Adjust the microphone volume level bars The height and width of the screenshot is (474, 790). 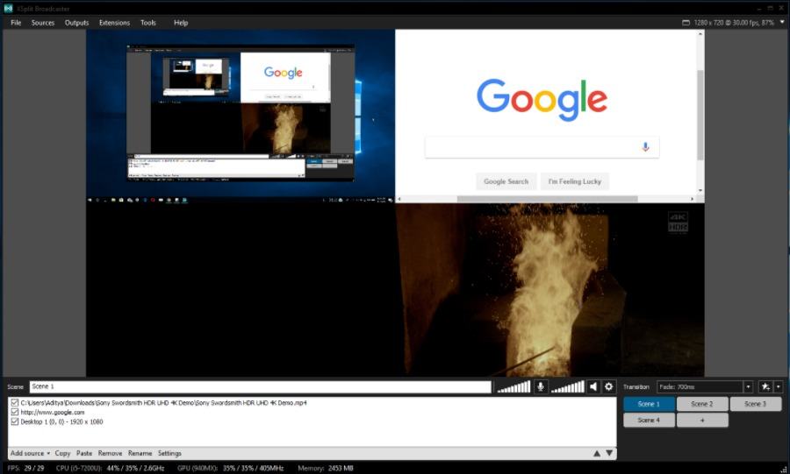tap(514, 386)
